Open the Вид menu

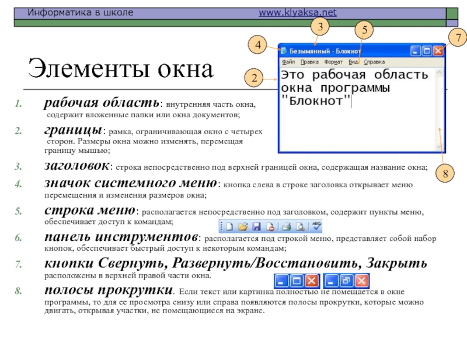pyautogui.click(x=353, y=62)
